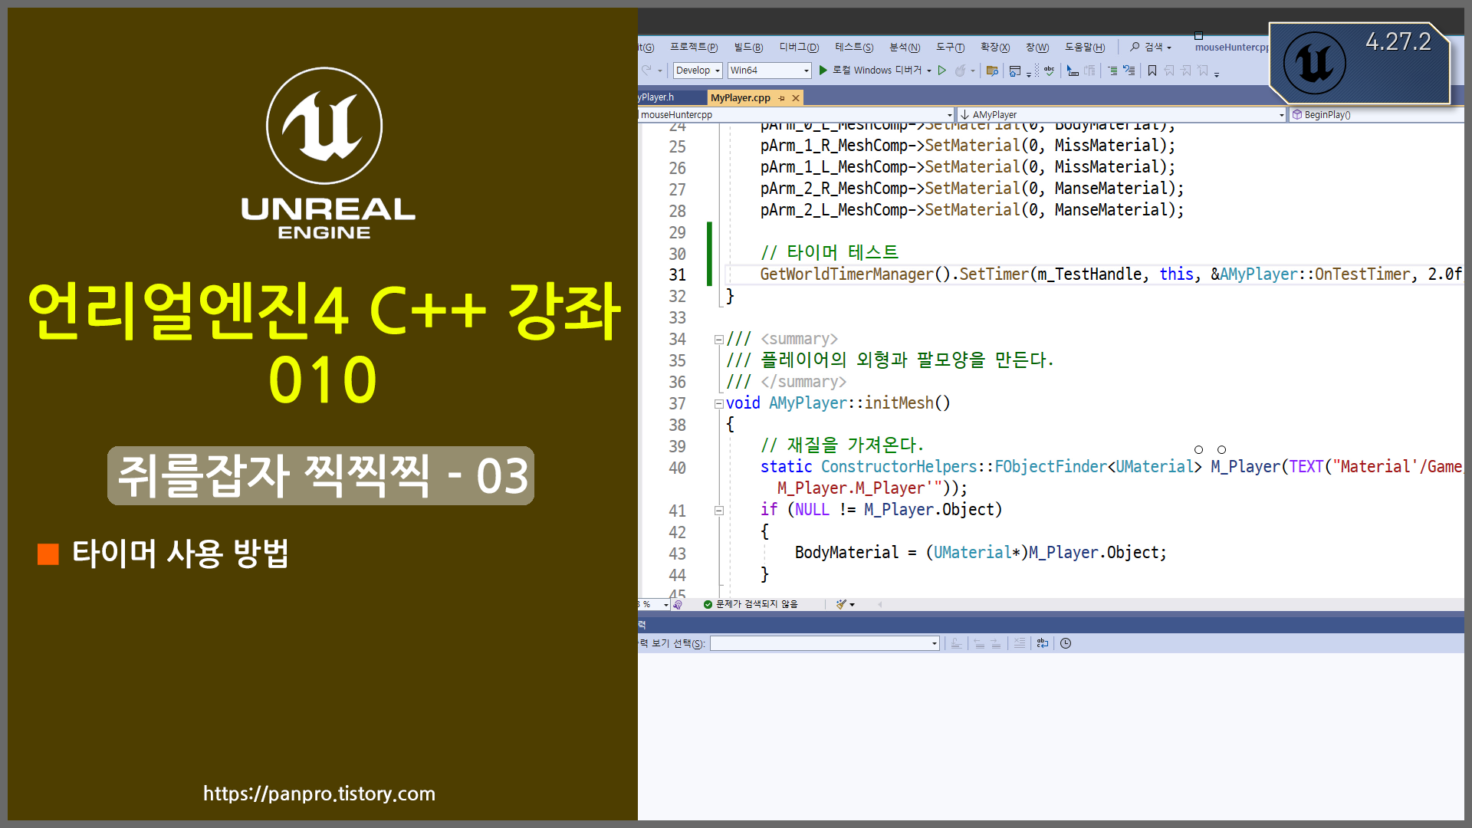Collapse the summary comment block at line 34
Screen dimensions: 1472x828
(719, 340)
